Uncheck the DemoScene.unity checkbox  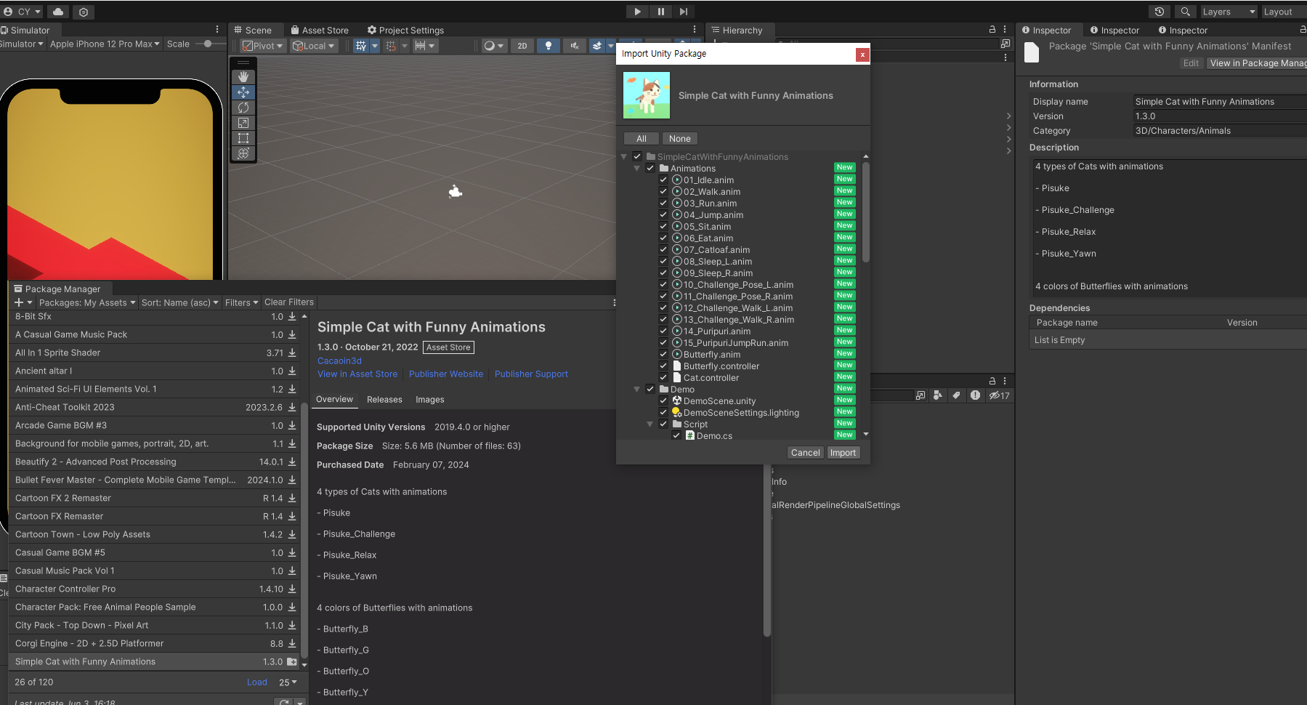coord(663,401)
